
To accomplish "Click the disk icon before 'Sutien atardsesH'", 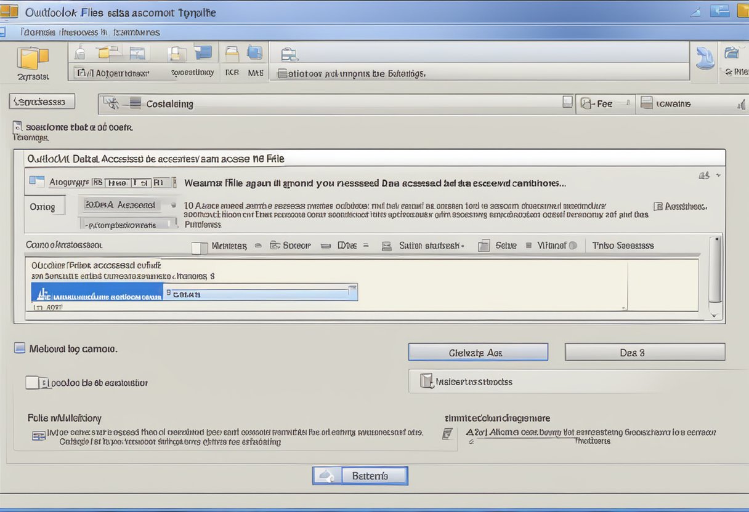I will coord(387,246).
